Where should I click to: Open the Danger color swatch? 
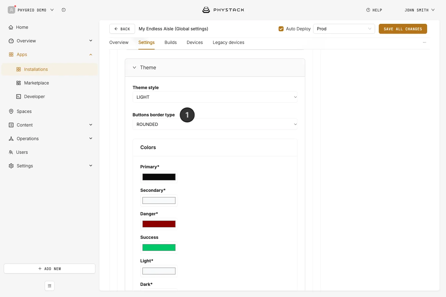[159, 224]
